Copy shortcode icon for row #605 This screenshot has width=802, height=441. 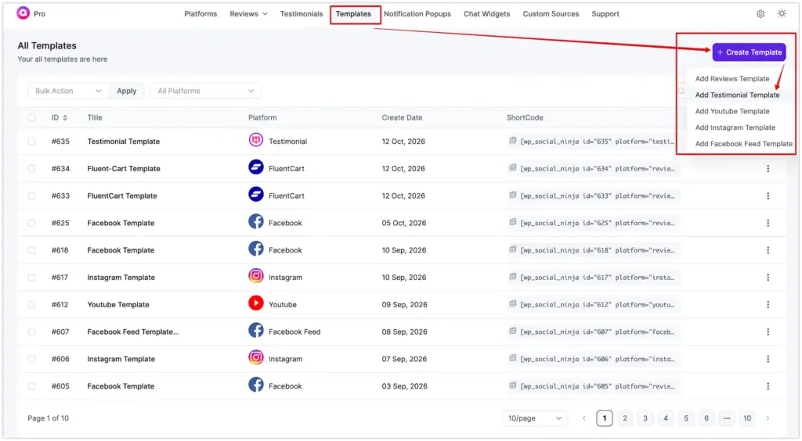[x=512, y=385]
